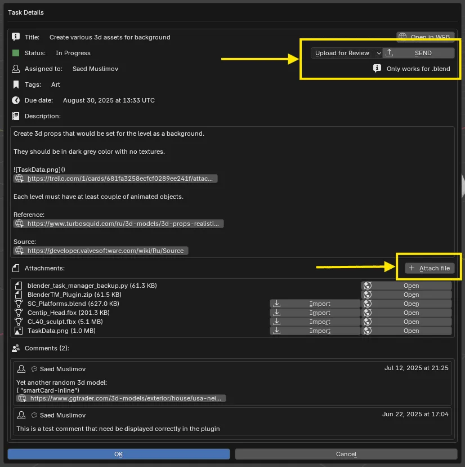The width and height of the screenshot is (465, 467).
Task: Click the comments icon next to Comments (2)
Action: tap(16, 348)
